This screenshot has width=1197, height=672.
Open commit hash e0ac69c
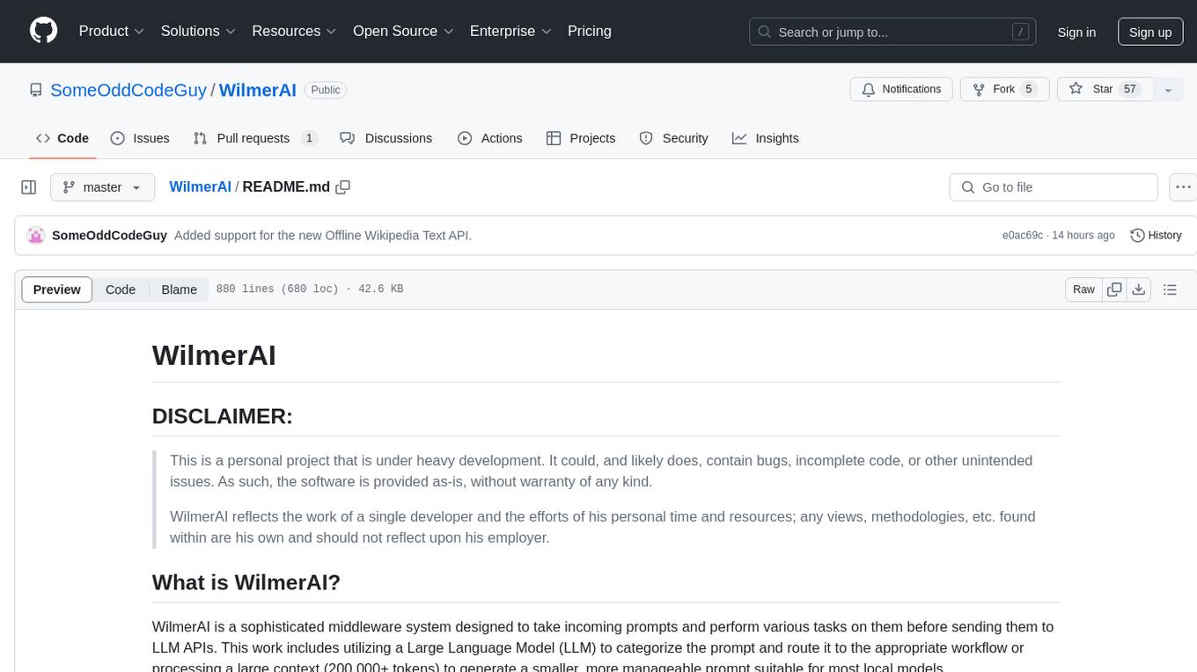tap(1023, 236)
